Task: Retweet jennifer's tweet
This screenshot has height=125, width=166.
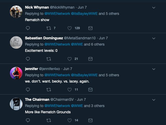Action: (x=49, y=90)
